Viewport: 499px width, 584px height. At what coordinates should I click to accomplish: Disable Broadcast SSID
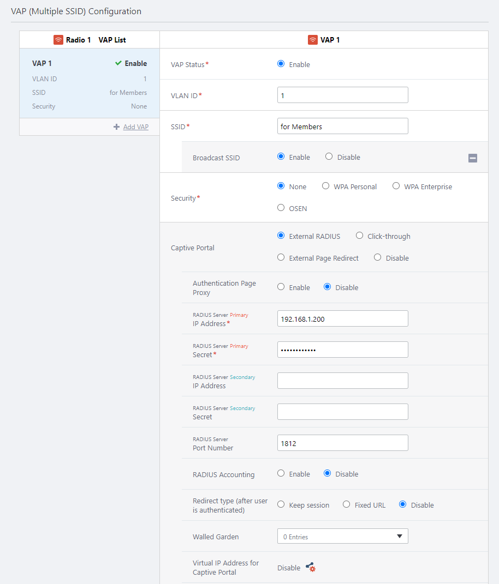point(329,157)
